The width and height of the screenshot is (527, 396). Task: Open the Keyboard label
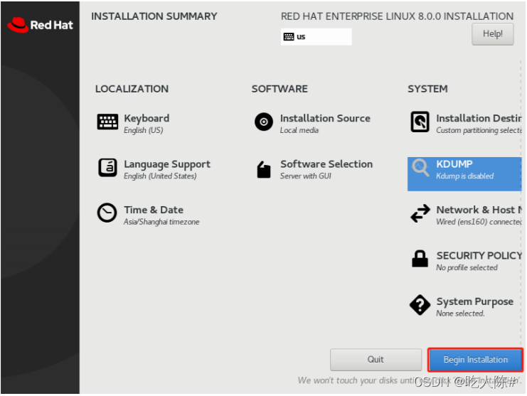(x=147, y=118)
